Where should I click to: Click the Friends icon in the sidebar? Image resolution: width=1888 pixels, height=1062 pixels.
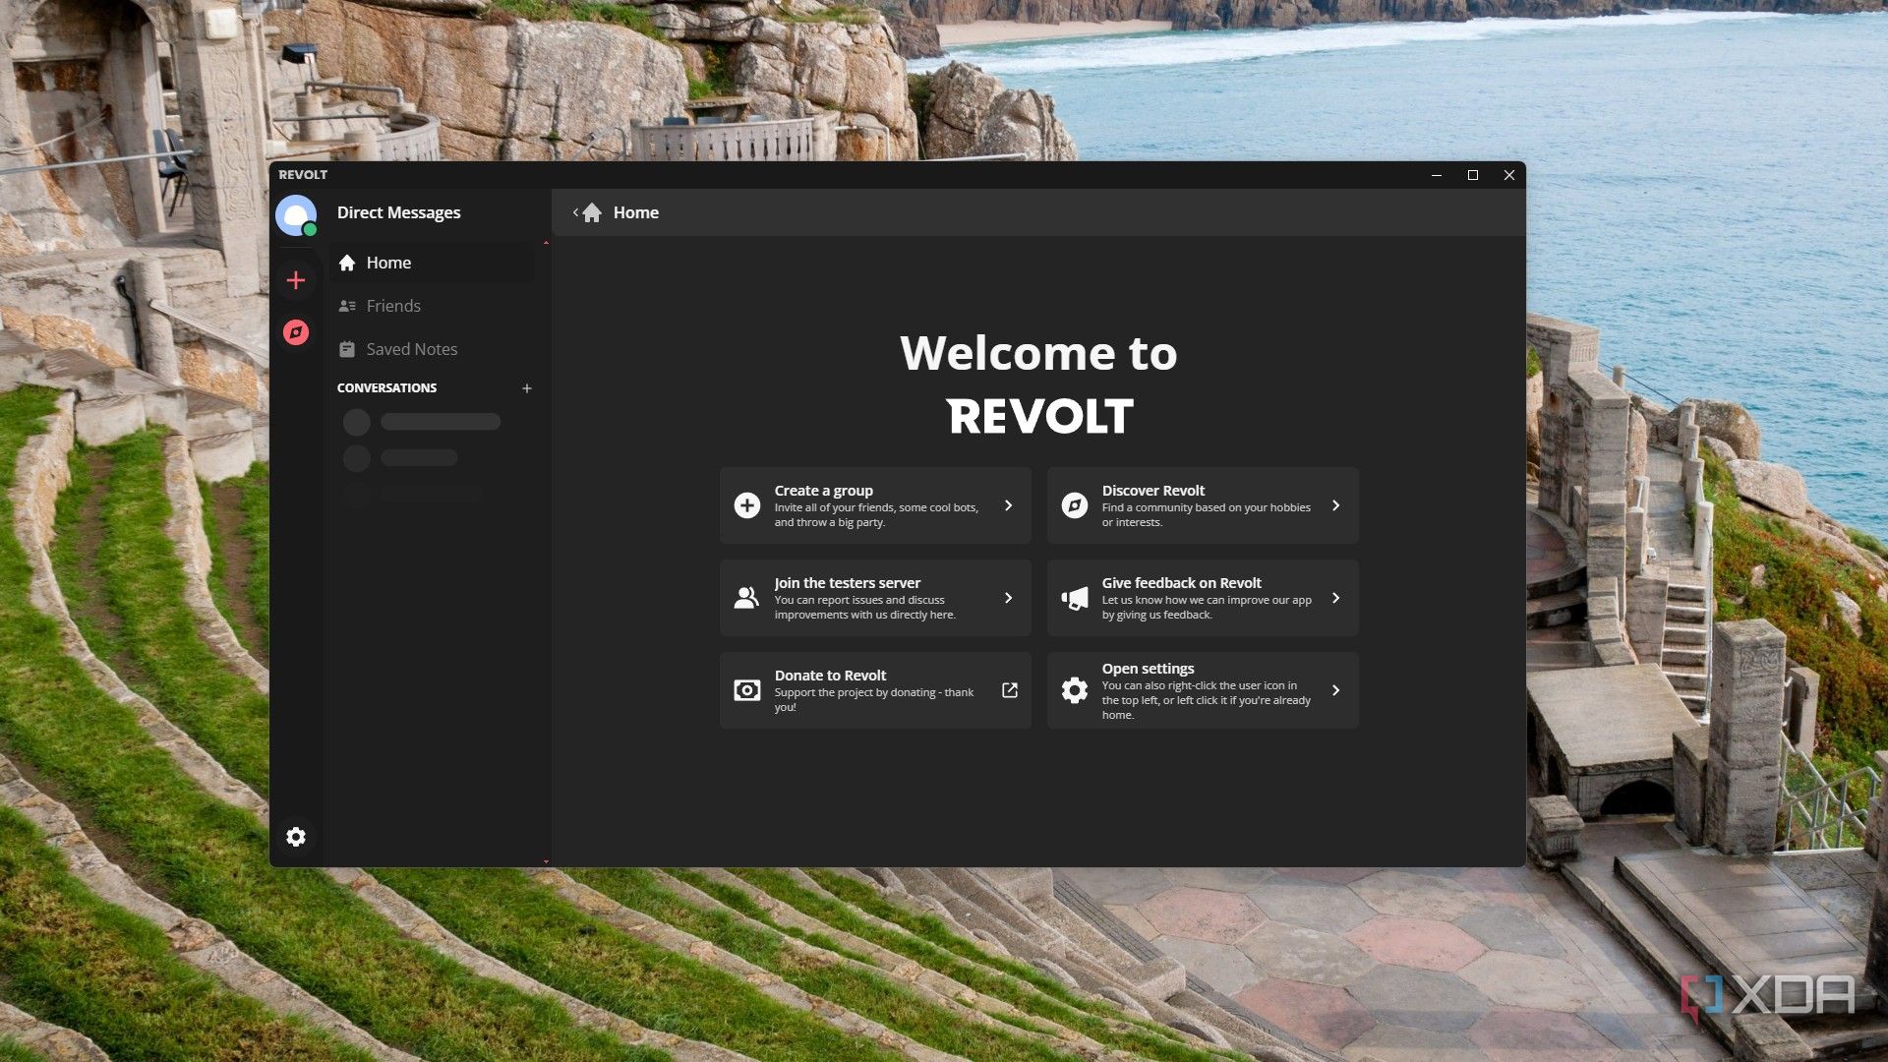click(x=347, y=306)
